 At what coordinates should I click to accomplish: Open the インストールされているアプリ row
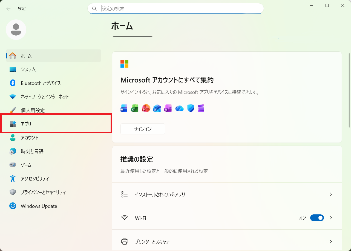pyautogui.click(x=227, y=194)
